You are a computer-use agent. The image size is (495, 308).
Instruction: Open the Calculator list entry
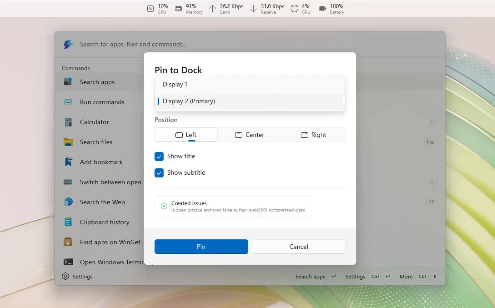click(101, 122)
